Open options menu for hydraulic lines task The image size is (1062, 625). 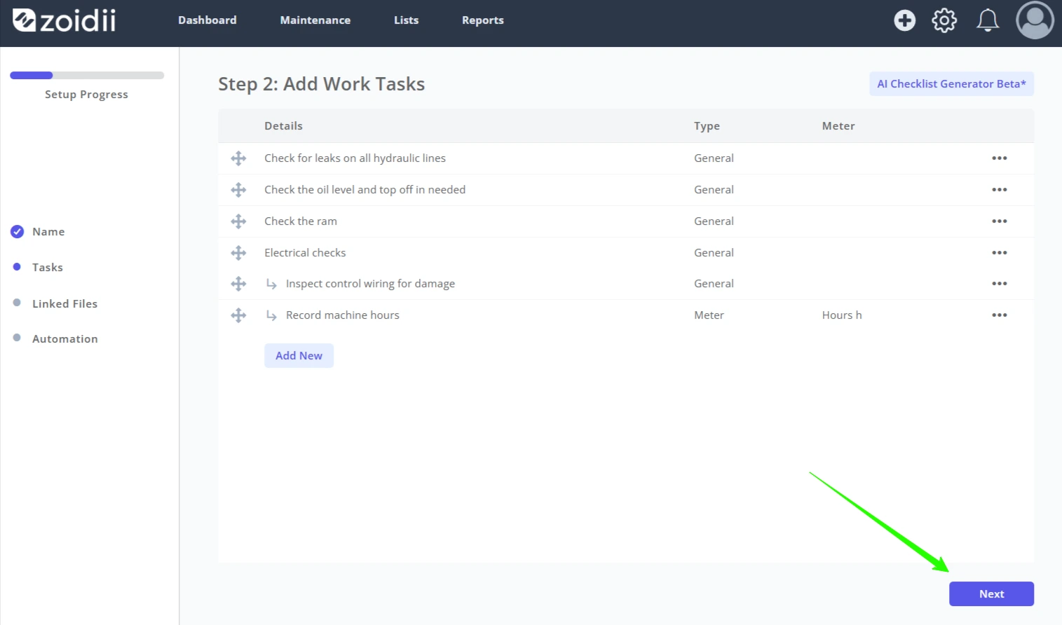(x=999, y=158)
